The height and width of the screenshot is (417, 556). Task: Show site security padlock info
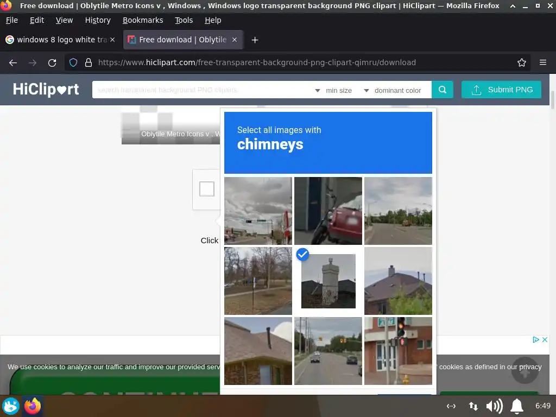(89, 63)
